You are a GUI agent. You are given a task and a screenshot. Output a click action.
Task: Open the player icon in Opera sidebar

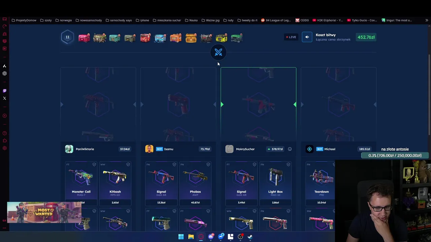point(4,116)
